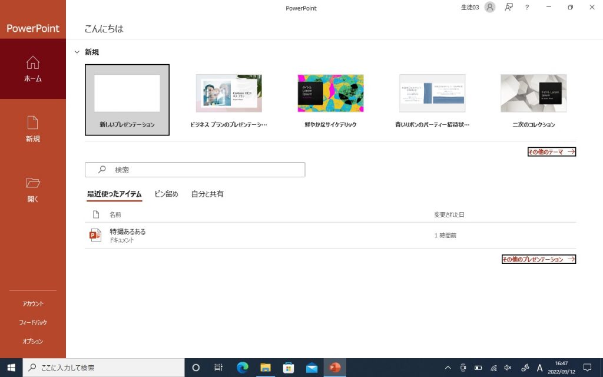Select 鮮やかなサイケデリック template

pyautogui.click(x=331, y=100)
